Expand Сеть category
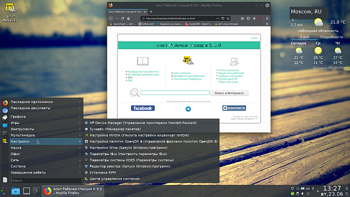The height and width of the screenshot is (197, 350). [46, 160]
